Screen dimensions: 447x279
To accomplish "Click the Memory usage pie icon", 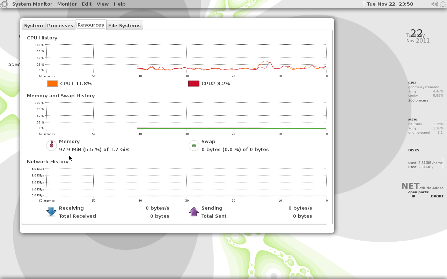I will (51, 145).
